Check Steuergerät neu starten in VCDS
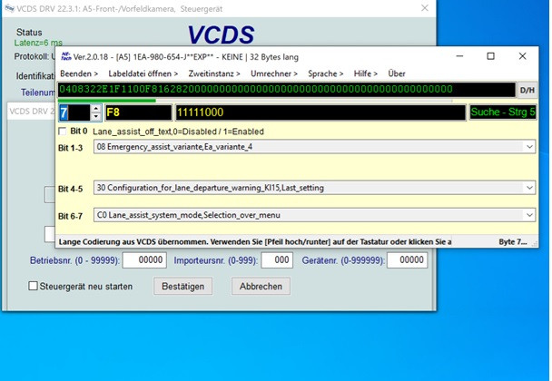The width and height of the screenshot is (552, 381). (x=33, y=286)
